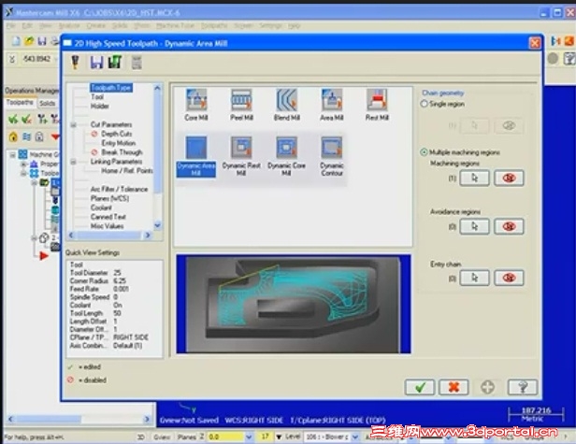Toggle Avoidance regions visibility eye button
576x444 pixels.
pos(509,226)
